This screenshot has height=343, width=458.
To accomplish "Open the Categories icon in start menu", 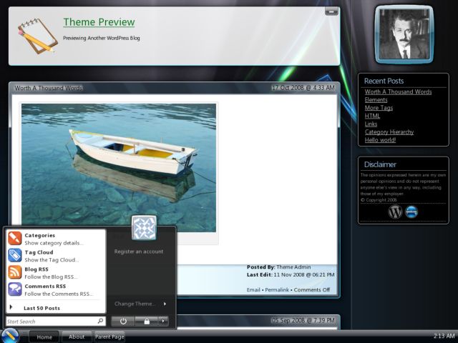I will point(15,238).
